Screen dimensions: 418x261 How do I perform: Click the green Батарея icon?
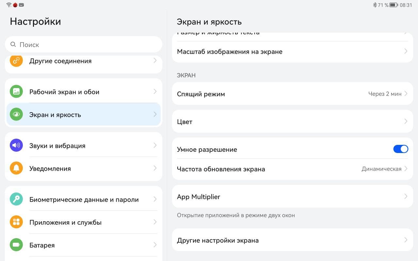(x=16, y=245)
